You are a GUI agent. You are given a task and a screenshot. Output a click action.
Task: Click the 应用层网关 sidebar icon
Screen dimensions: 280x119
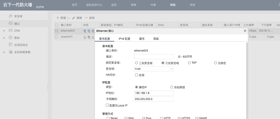point(11,45)
